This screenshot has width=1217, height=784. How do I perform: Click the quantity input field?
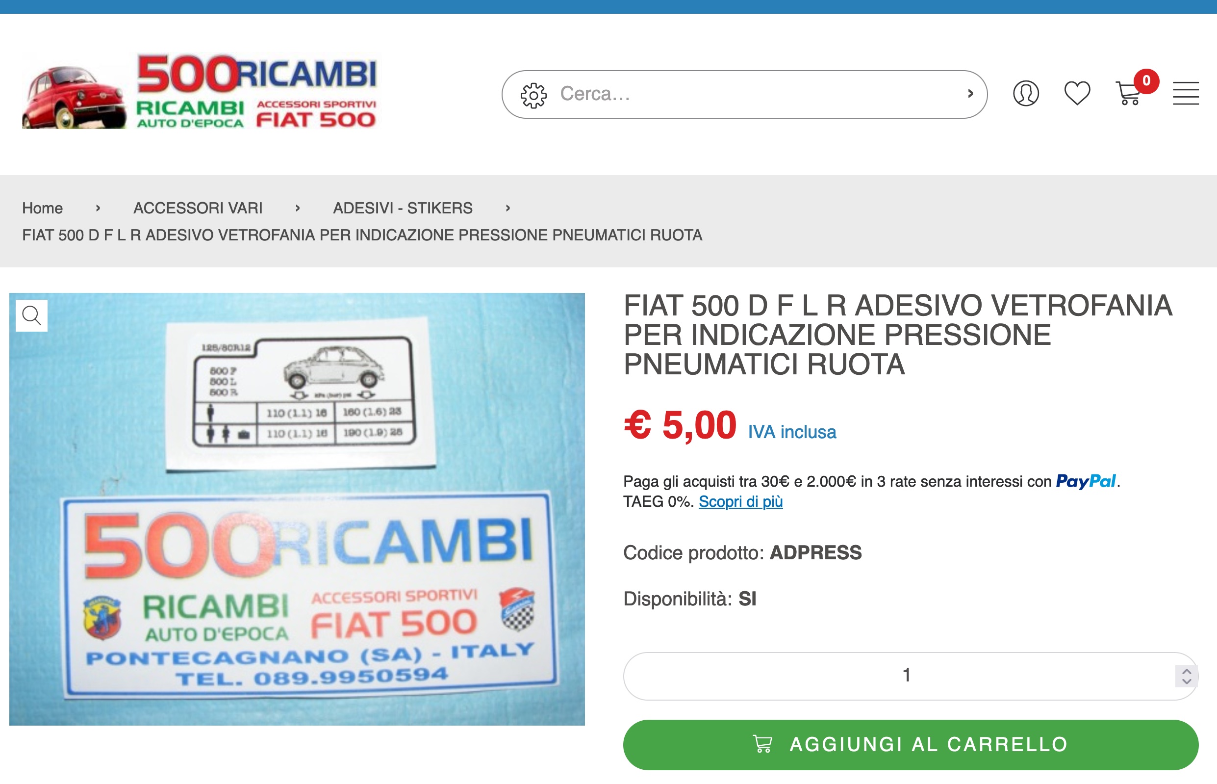(x=906, y=676)
